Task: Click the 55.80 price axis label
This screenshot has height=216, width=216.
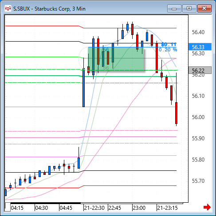Action: (x=198, y=160)
